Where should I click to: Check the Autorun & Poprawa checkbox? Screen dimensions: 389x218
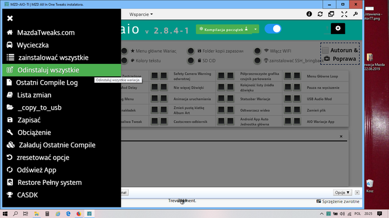click(x=325, y=50)
